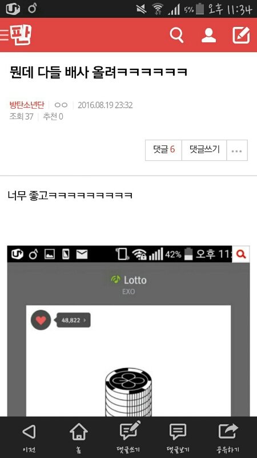Tap the red heart like icon

[41, 320]
